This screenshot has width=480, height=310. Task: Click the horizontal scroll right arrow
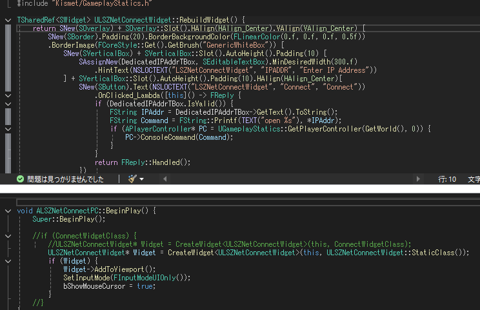tap(418, 179)
